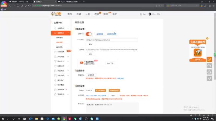The width and height of the screenshot is (216, 121).
Task: Open the 直播 nav item
Action: click(x=79, y=14)
